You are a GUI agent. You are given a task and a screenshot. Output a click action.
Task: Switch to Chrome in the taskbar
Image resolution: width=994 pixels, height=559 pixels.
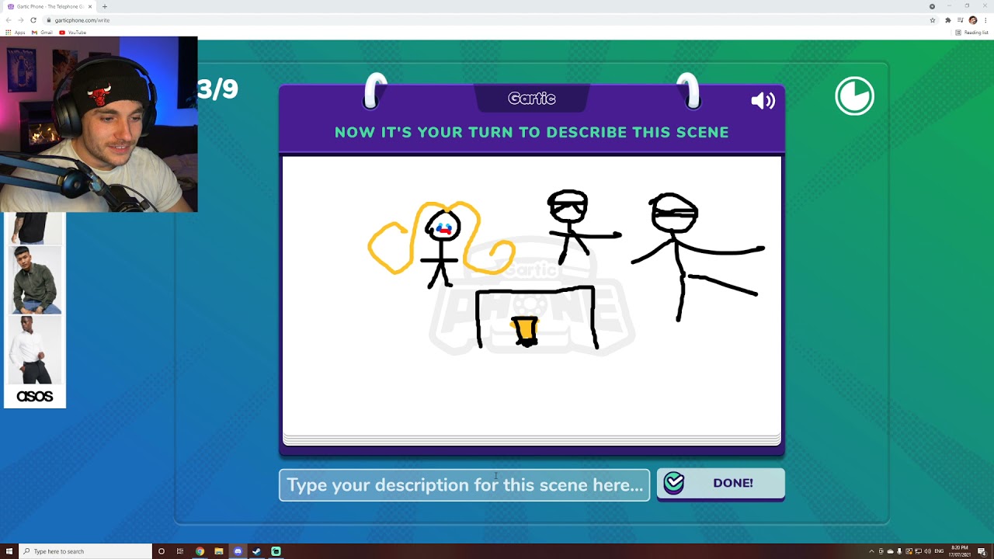tap(200, 551)
